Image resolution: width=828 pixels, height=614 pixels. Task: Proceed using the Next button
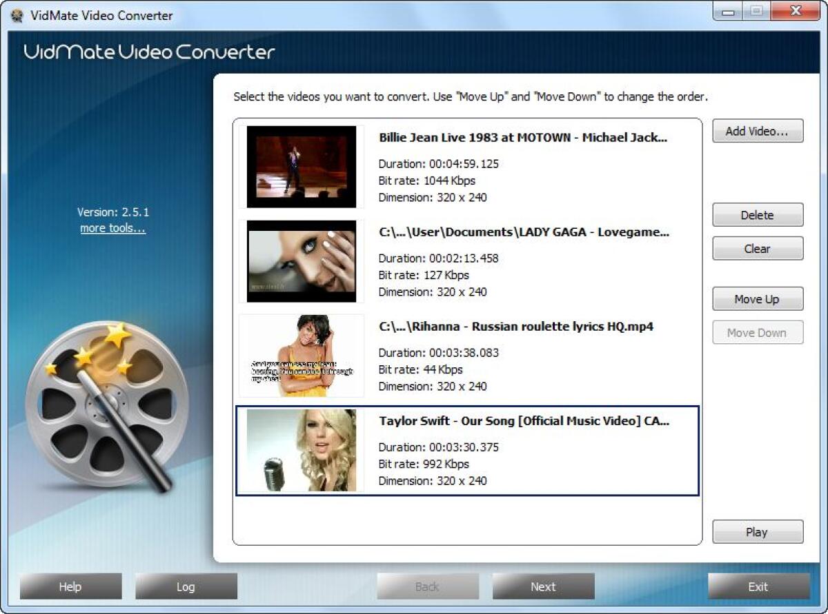pos(543,586)
